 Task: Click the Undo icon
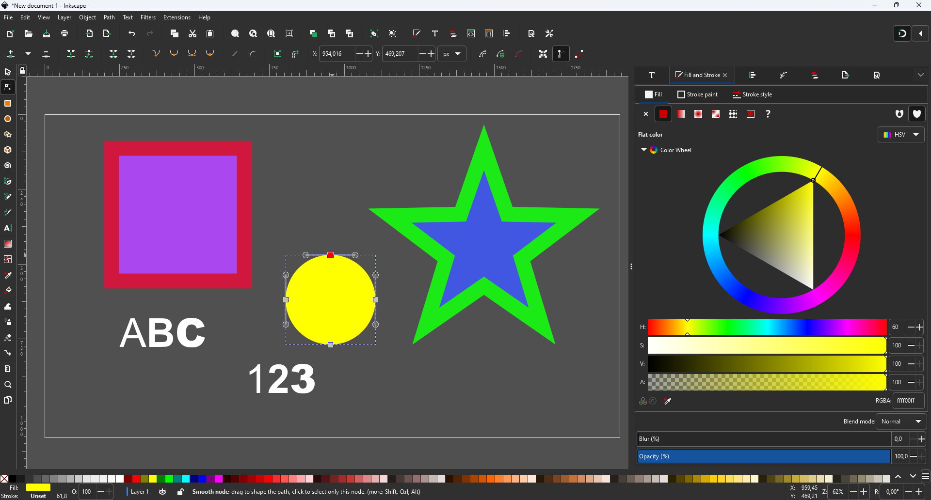[x=131, y=33]
